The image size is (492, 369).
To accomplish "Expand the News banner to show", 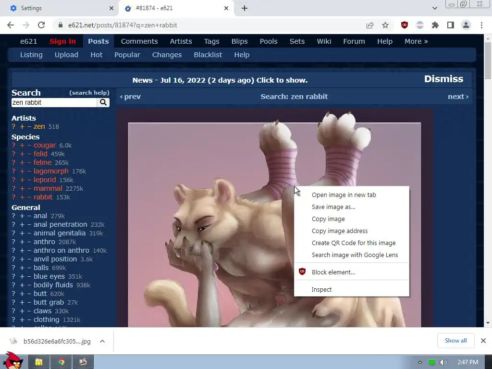I will (x=220, y=80).
